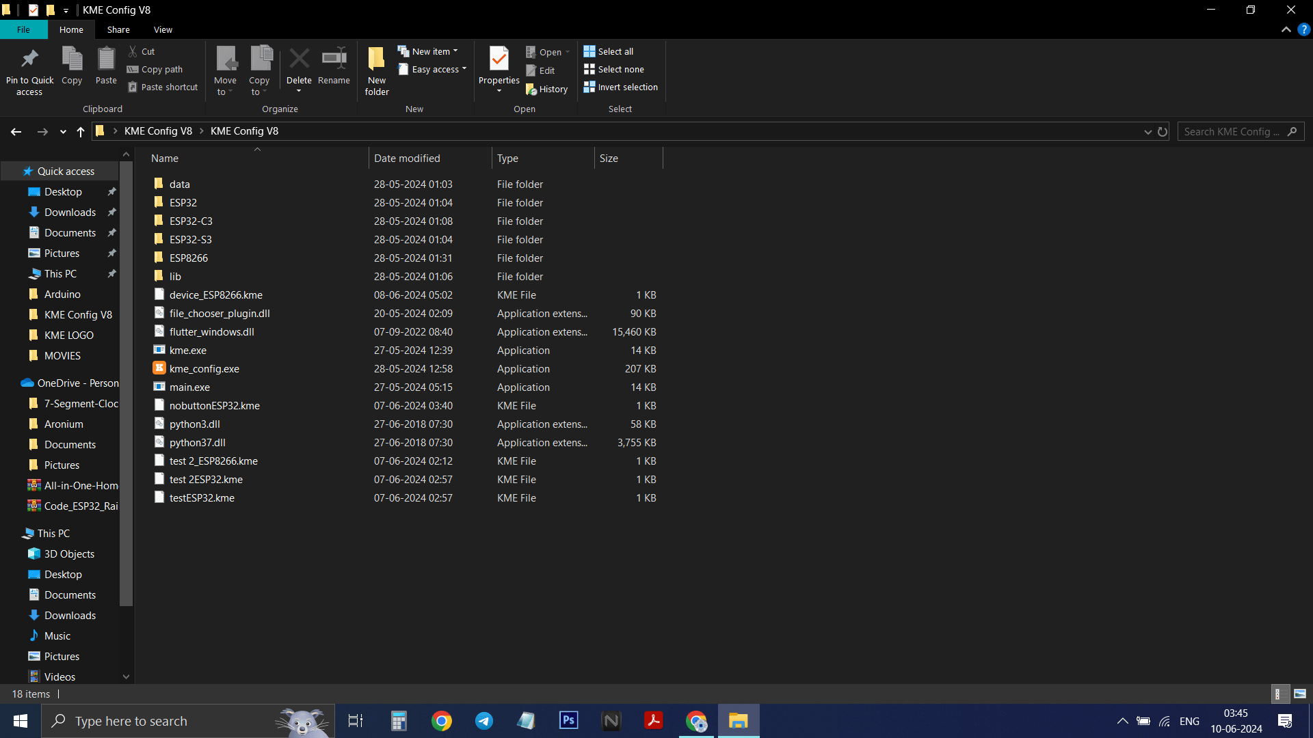Image resolution: width=1313 pixels, height=738 pixels.
Task: Click the Search KME Config field
Action: (1231, 132)
